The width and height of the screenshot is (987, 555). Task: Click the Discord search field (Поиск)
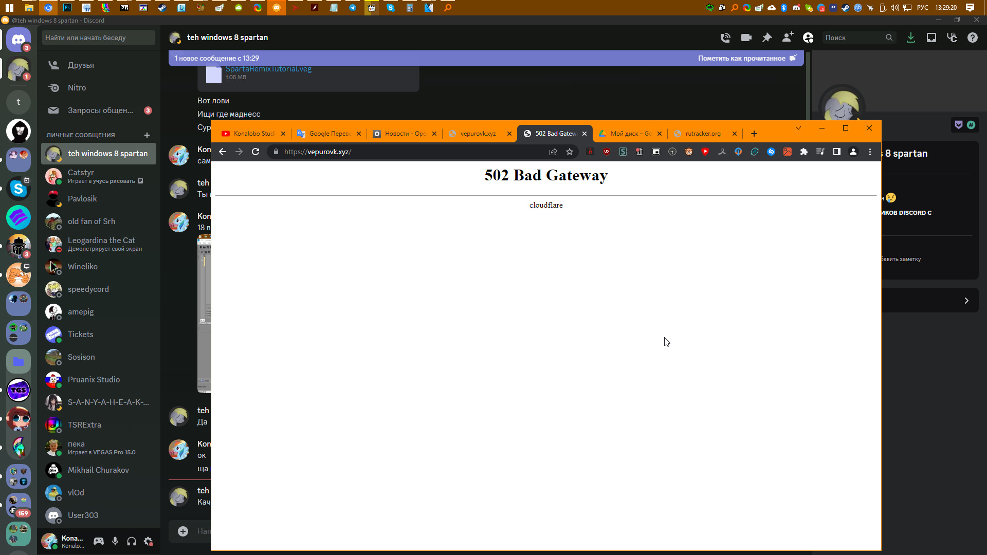click(x=853, y=38)
